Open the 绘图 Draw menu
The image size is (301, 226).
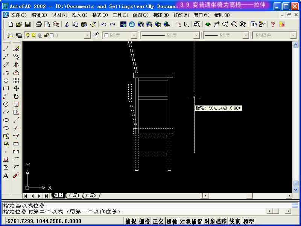click(141, 15)
